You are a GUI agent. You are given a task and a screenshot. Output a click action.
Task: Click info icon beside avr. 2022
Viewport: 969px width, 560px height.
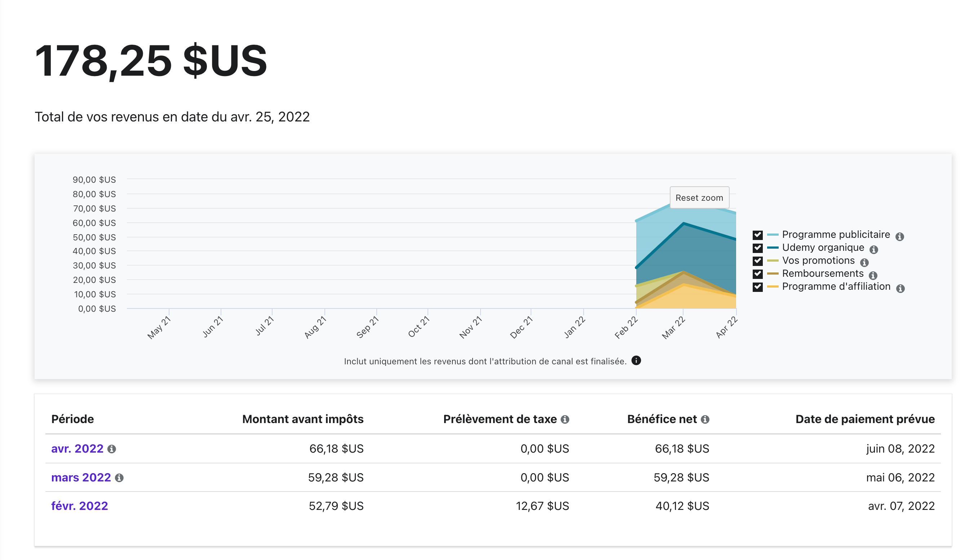[111, 449]
